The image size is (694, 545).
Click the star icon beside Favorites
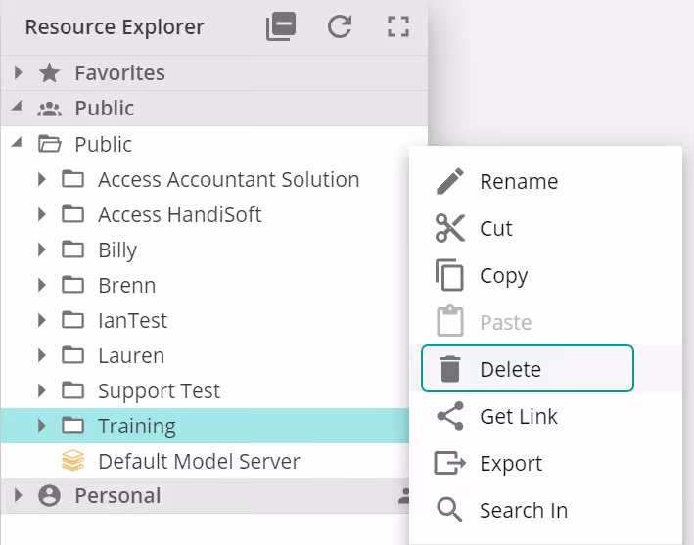pos(49,73)
